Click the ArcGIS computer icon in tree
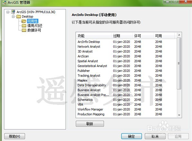This screenshot has height=141, width=192. 13,12
